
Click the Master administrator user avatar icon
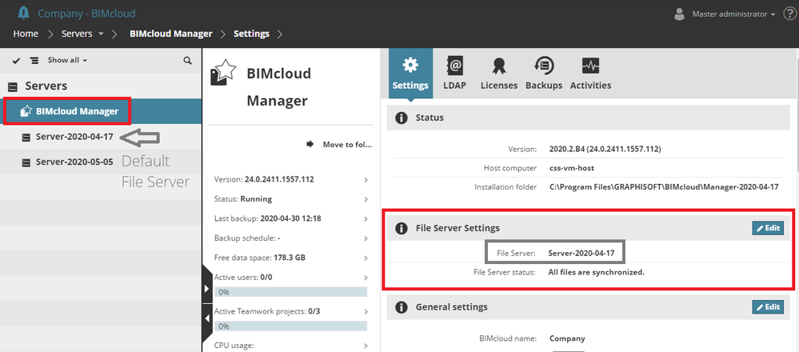pos(679,14)
